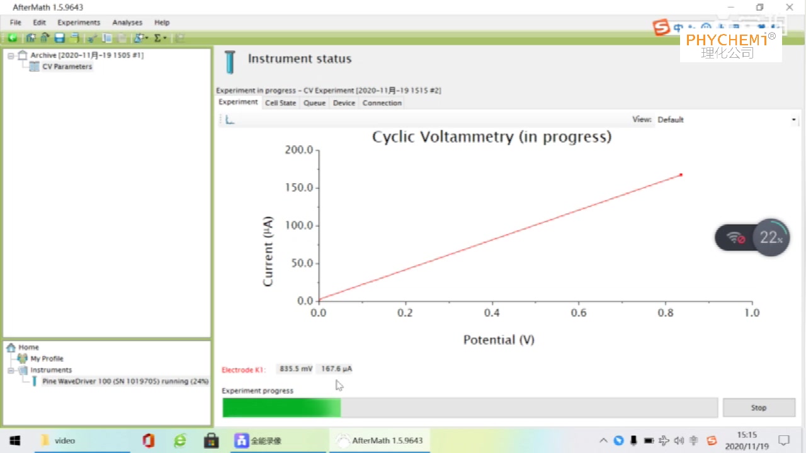Click the green Save As toolbar icon
Image resolution: width=806 pixels, height=453 pixels.
pos(74,38)
